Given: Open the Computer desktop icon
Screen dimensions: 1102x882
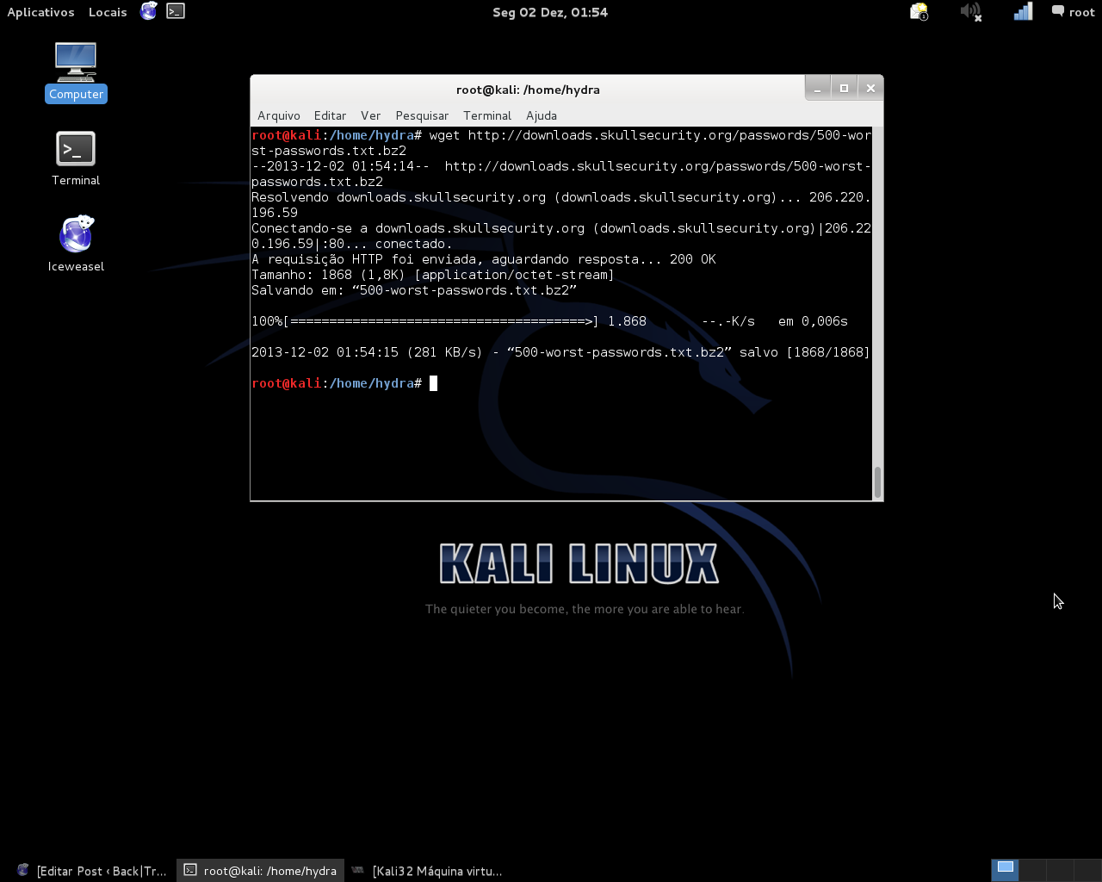Looking at the screenshot, I should 76,71.
